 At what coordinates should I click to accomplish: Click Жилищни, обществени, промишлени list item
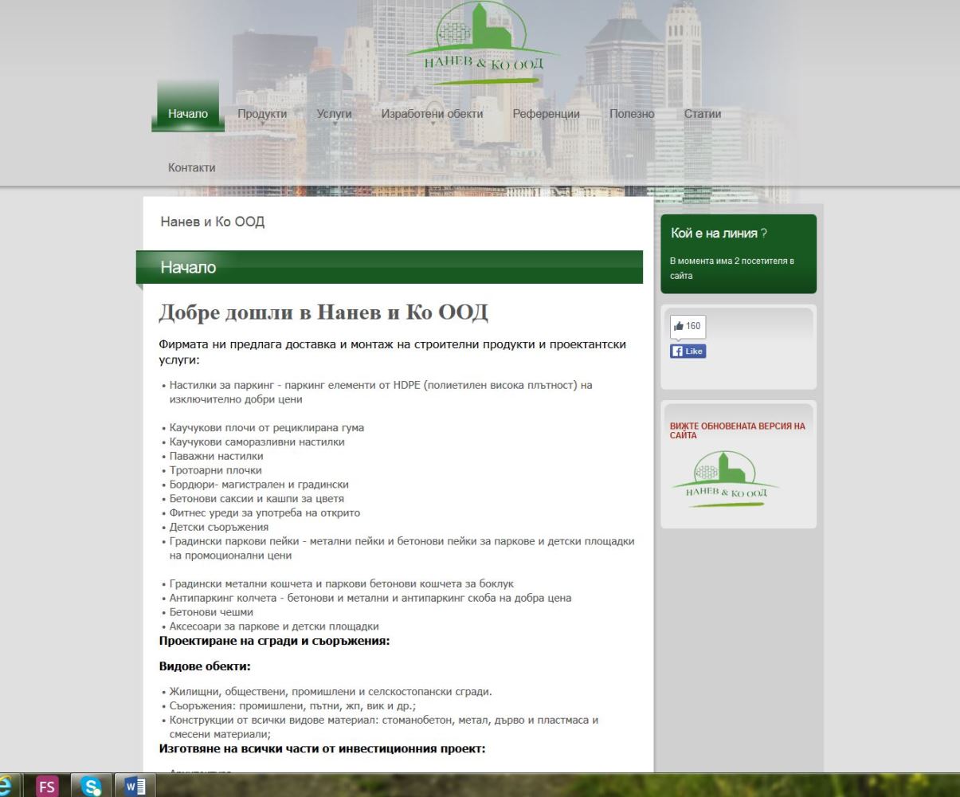pyautogui.click(x=331, y=691)
